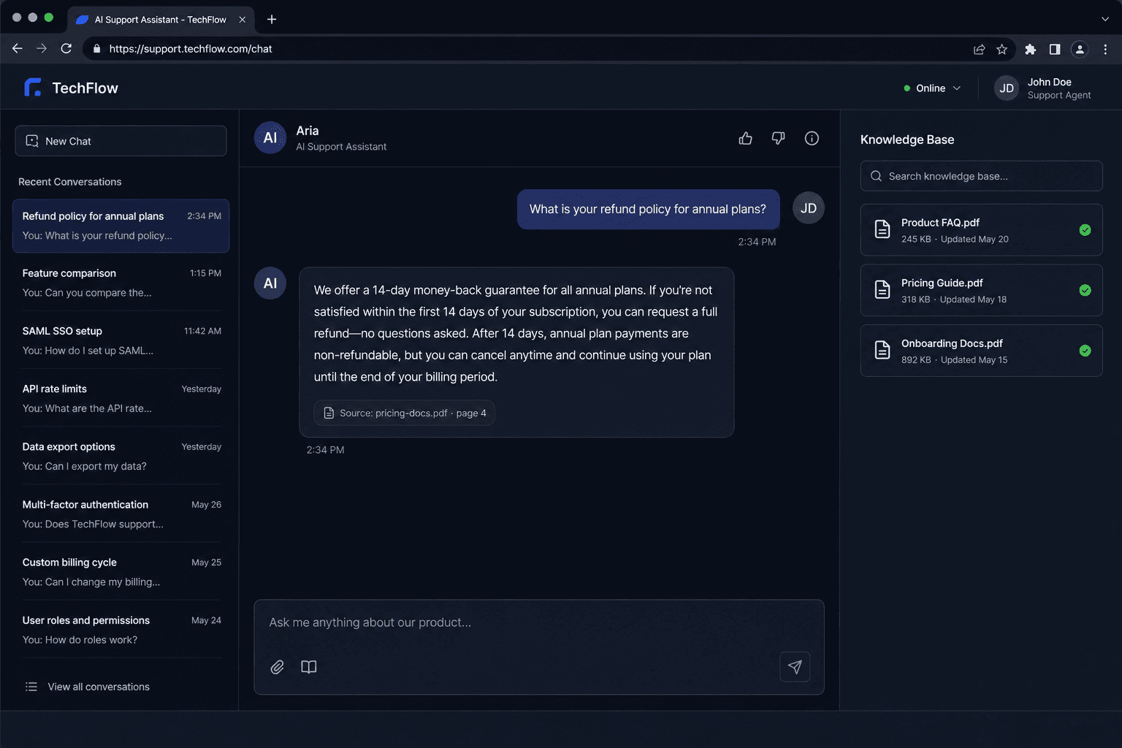Select the SAML SSO setup conversation

pos(121,340)
